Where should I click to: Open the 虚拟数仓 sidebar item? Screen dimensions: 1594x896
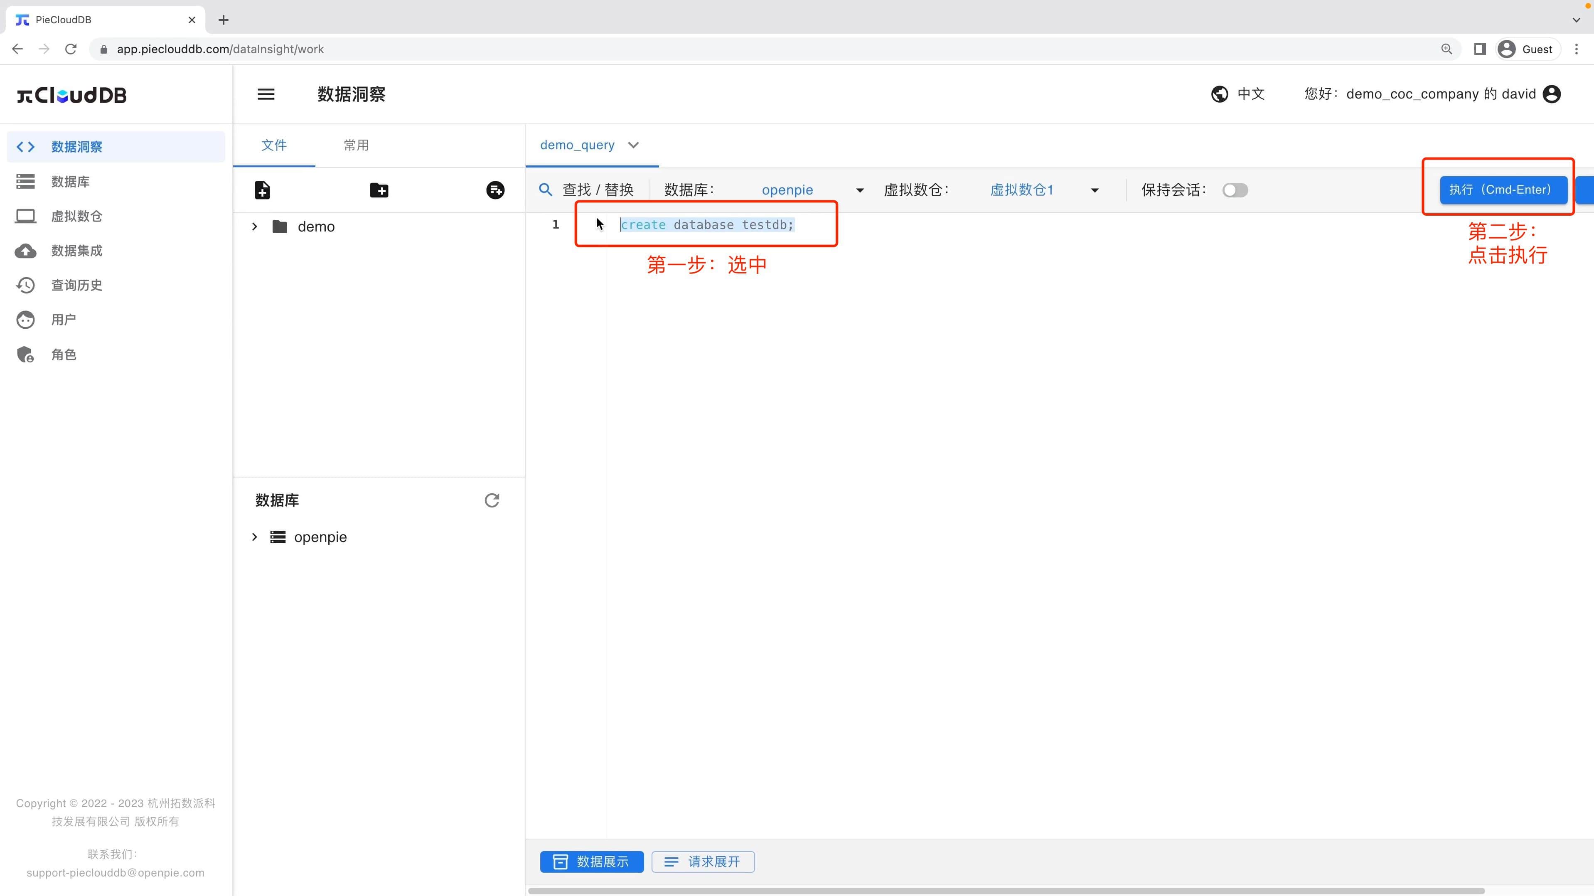77,216
